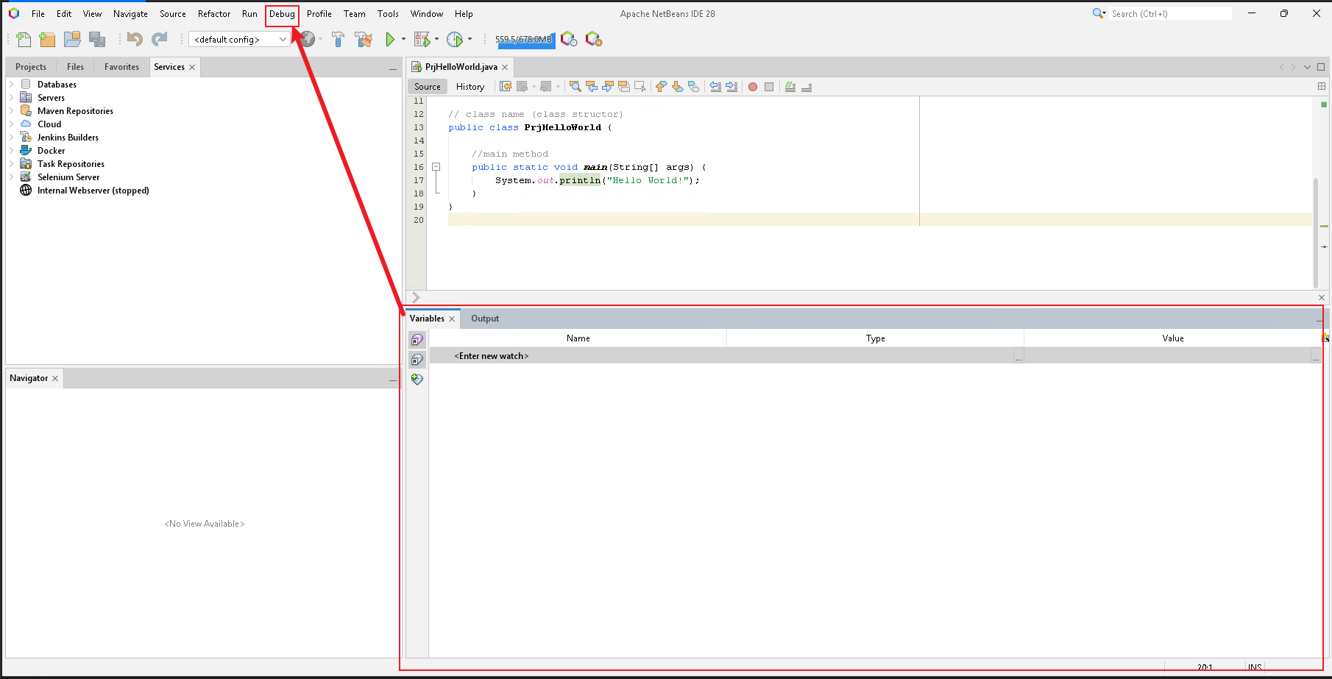The height and width of the screenshot is (679, 1332).
Task: Expand the Databases node
Action: 11,85
